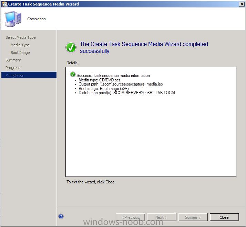The image size is (246, 227).
Task: Click the large green success checkmark
Action: point(71,47)
